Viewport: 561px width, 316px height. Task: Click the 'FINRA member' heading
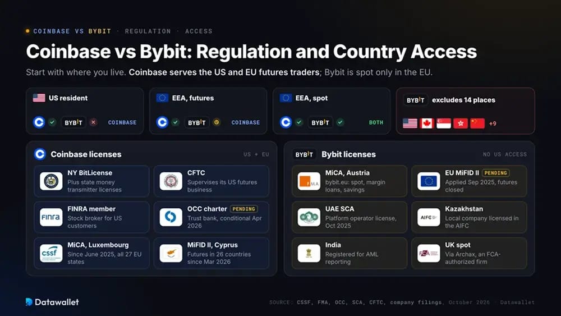coord(91,209)
